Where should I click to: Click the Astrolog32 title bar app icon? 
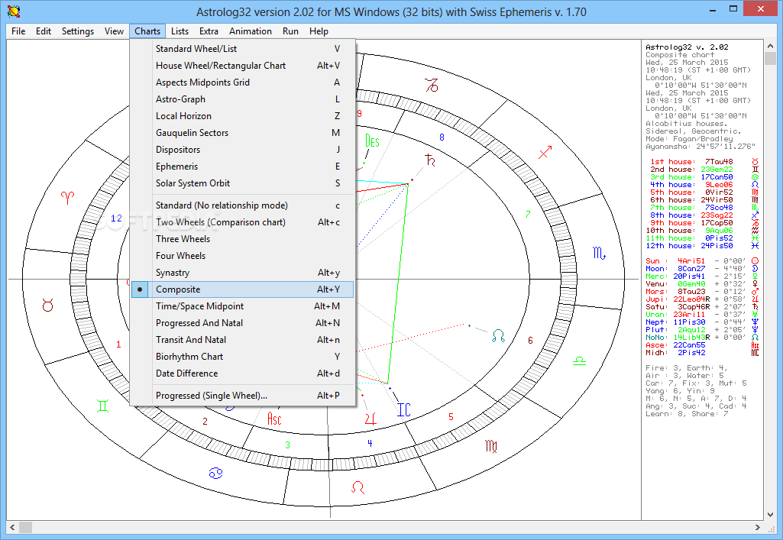(14, 11)
